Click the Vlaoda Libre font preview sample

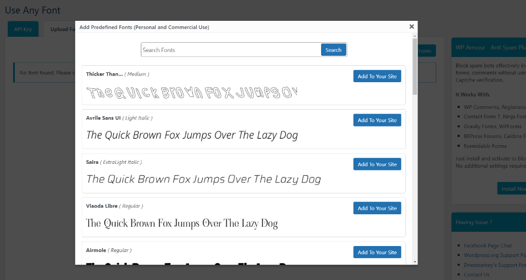182,223
